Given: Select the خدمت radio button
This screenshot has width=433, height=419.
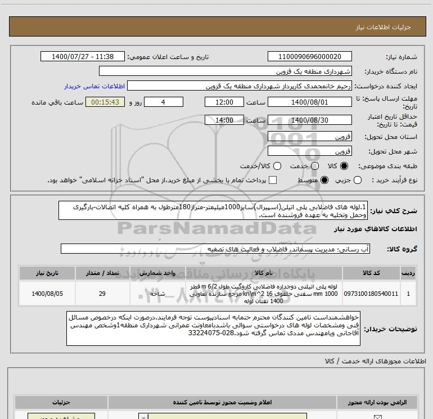Looking at the screenshot, I should point(315,166).
